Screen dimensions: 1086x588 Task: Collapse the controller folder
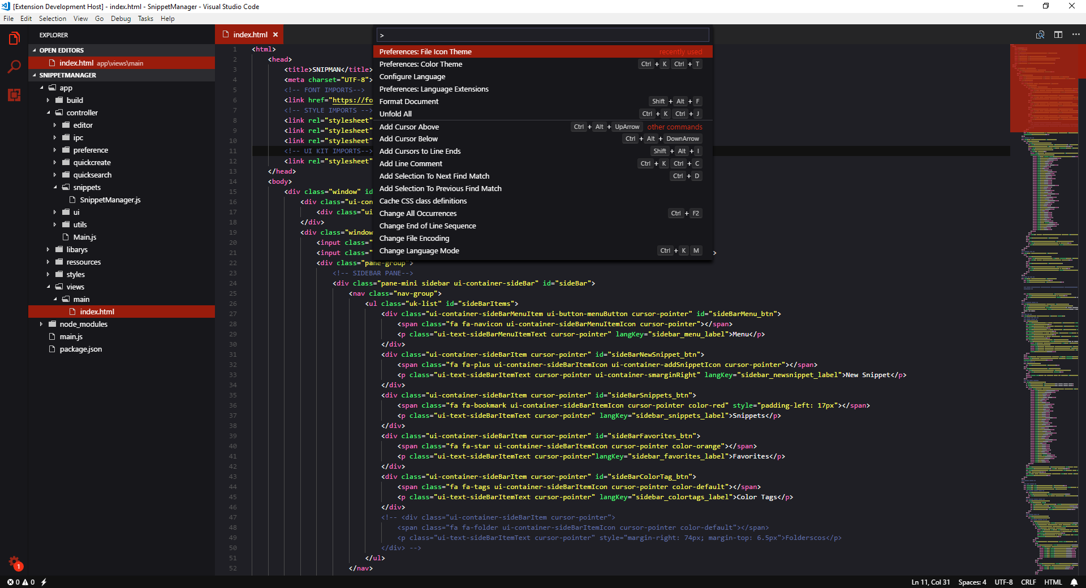click(x=122, y=113)
